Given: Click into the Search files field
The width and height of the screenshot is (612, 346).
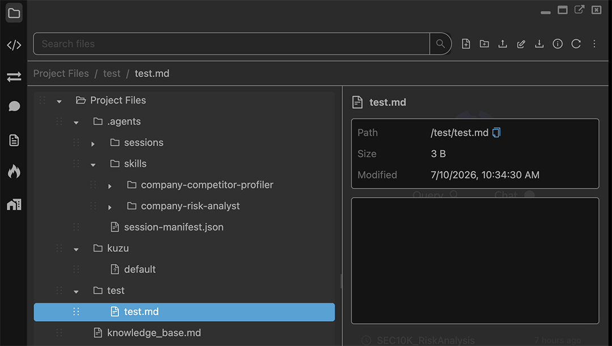Looking at the screenshot, I should pyautogui.click(x=231, y=44).
